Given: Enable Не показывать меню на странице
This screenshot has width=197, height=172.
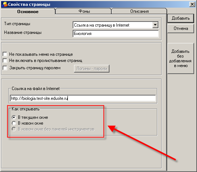Looking at the screenshot, I should [x=5, y=54].
